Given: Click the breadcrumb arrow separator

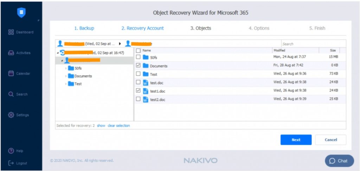Looking at the screenshot, I should 120,44.
